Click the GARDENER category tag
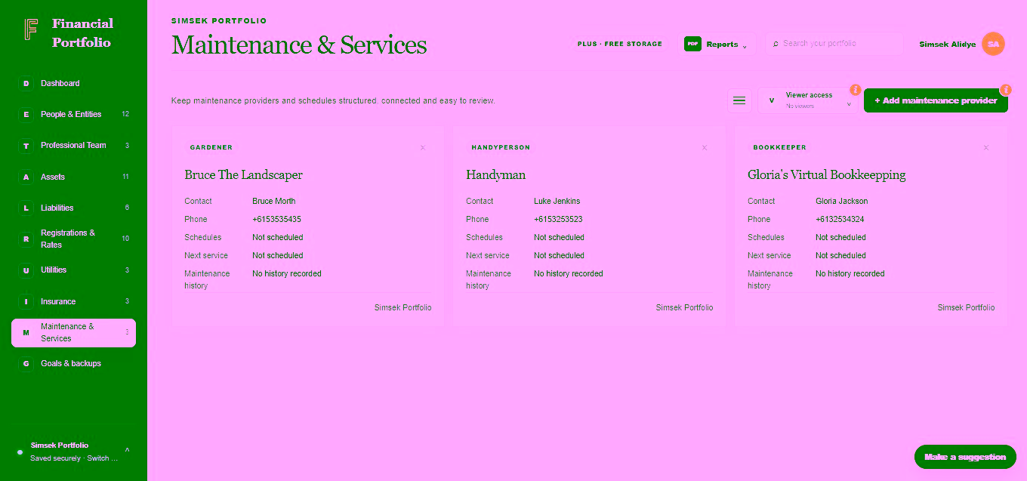 pos(211,148)
